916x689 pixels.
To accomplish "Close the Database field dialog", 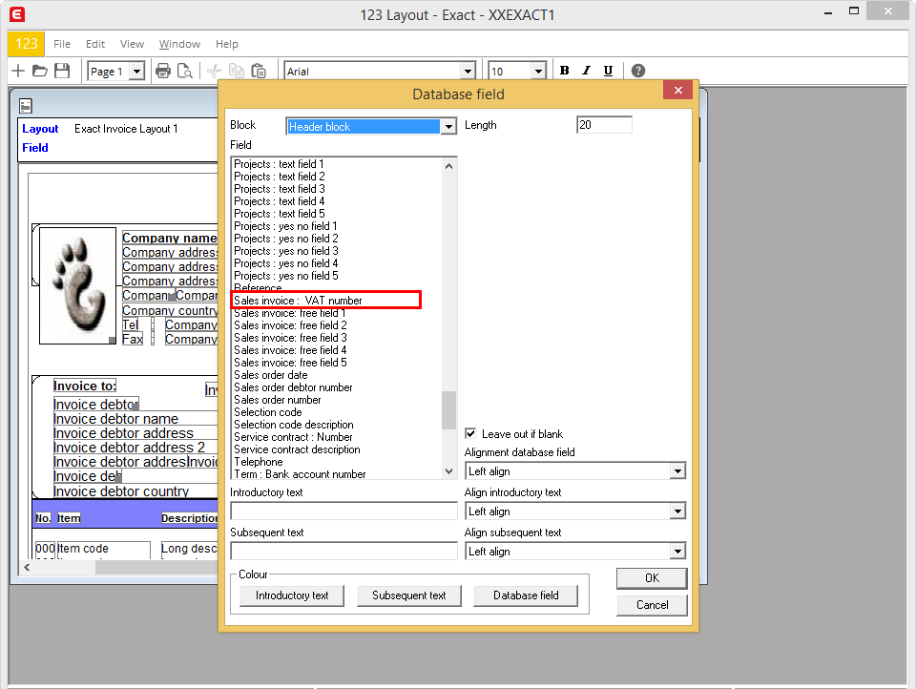I will [678, 90].
